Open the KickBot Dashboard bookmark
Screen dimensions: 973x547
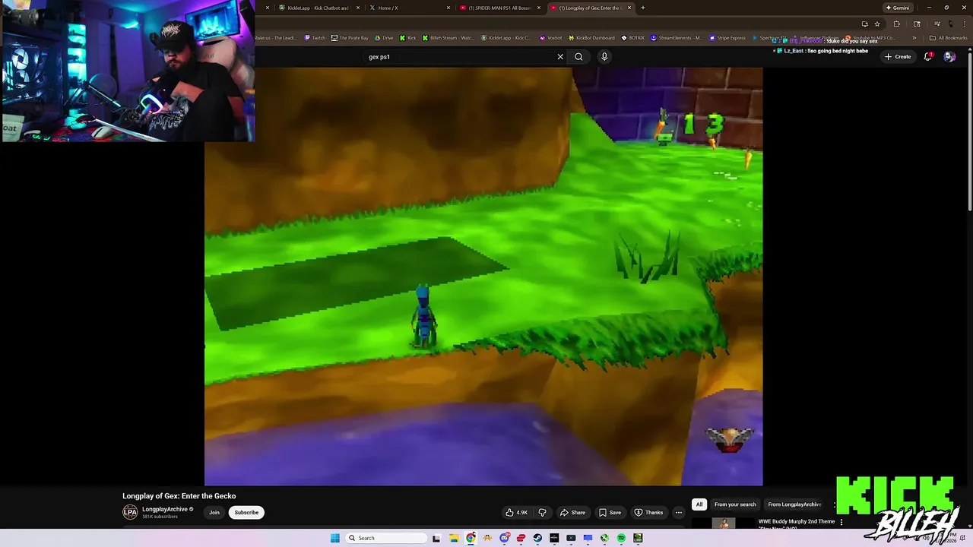click(x=591, y=38)
